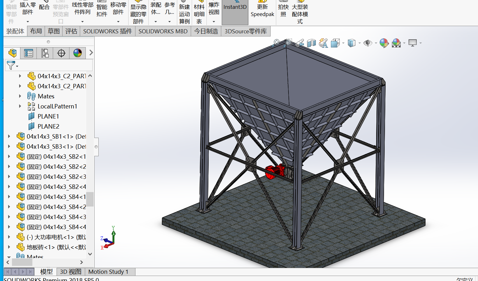Image resolution: width=478 pixels, height=281 pixels.
Task: Open Motion Study 1 tab
Action: (108, 272)
